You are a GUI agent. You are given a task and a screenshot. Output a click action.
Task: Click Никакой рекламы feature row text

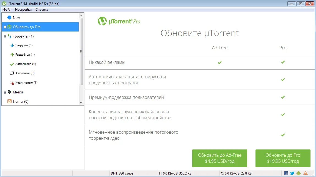[x=107, y=62]
